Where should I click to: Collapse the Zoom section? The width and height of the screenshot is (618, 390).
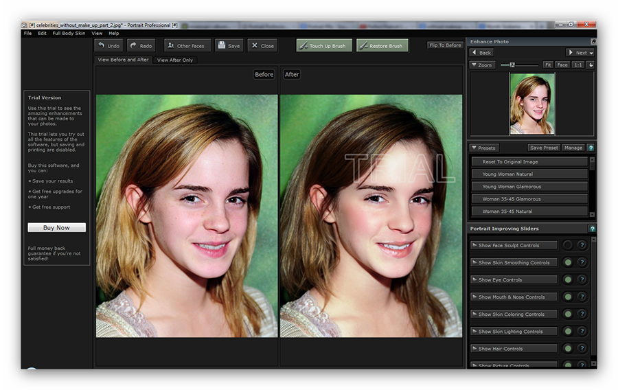481,65
